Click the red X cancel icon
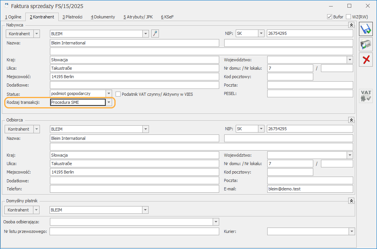The height and width of the screenshot is (249, 377). point(366,59)
